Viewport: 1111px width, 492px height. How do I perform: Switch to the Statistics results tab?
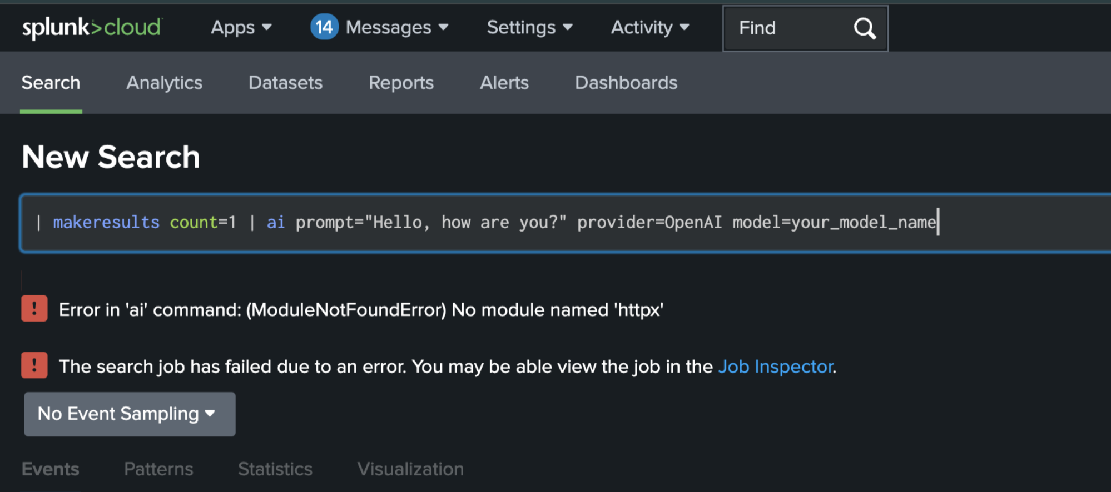coord(275,469)
